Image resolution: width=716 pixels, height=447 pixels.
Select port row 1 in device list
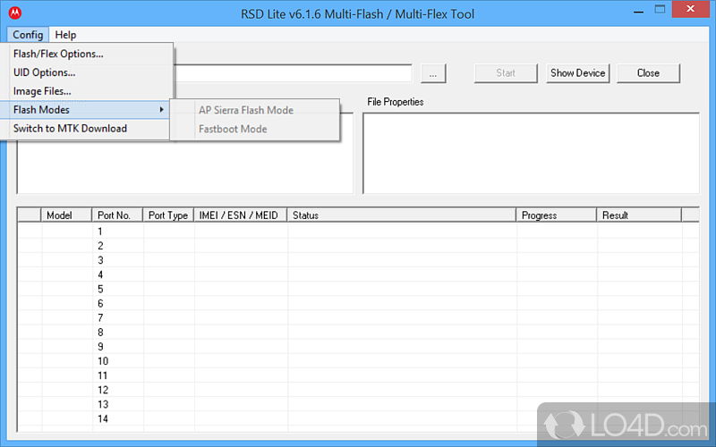click(358, 232)
